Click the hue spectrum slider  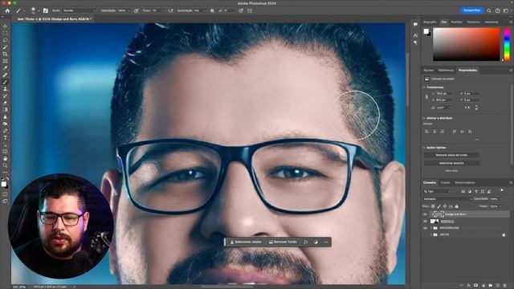coord(507,44)
